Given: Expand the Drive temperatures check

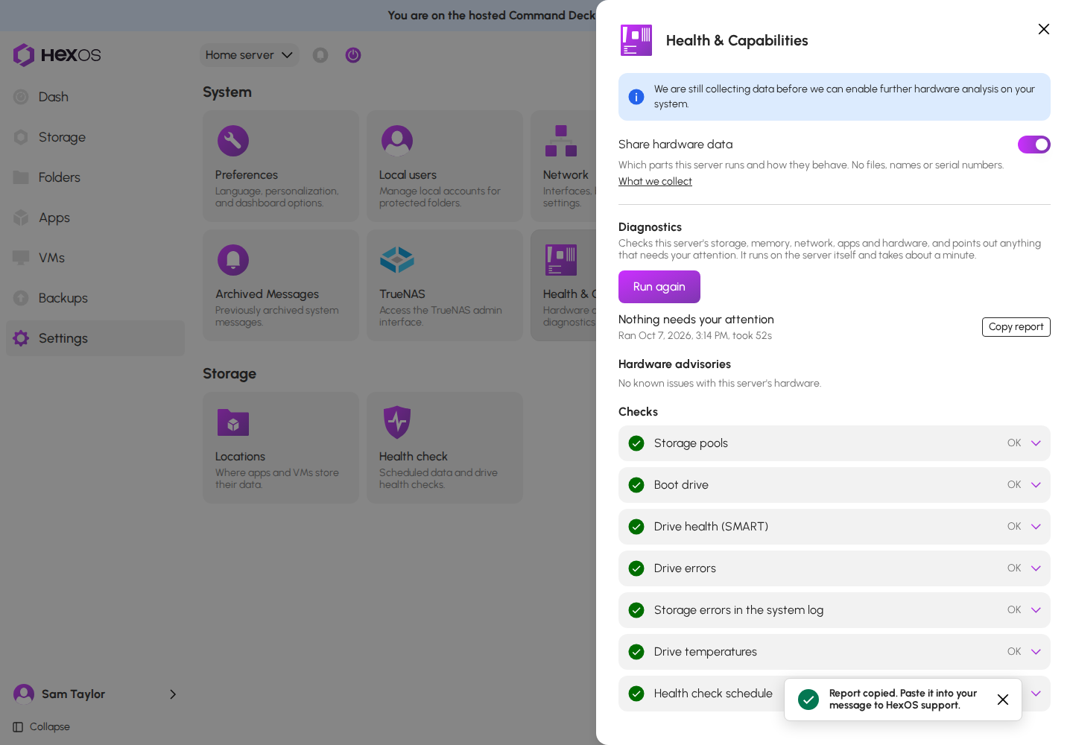Looking at the screenshot, I should click(x=835, y=652).
